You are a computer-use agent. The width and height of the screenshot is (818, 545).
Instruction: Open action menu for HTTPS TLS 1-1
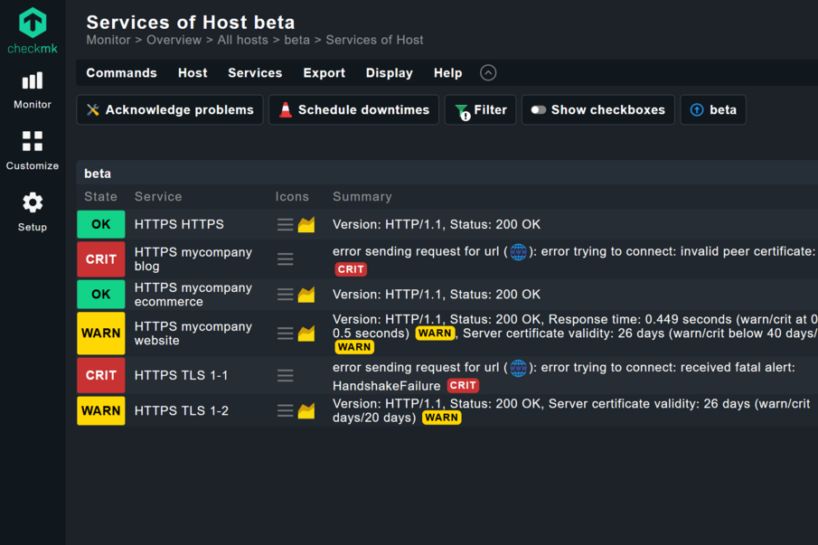(x=285, y=375)
